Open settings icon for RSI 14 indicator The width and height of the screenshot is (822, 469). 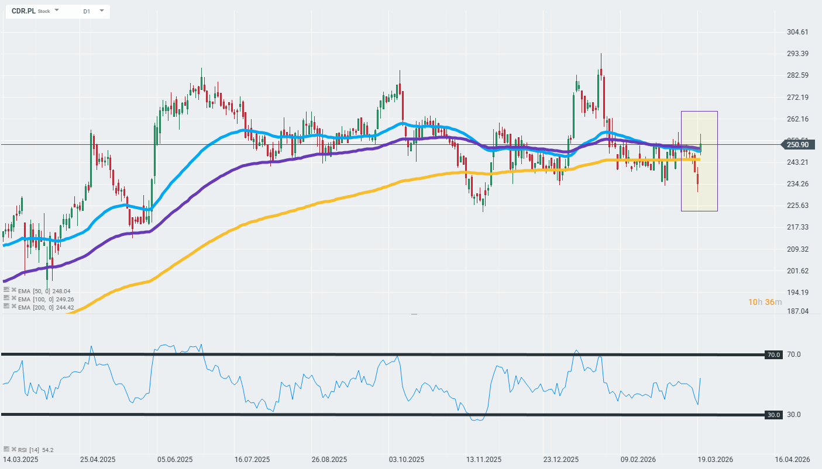point(6,449)
